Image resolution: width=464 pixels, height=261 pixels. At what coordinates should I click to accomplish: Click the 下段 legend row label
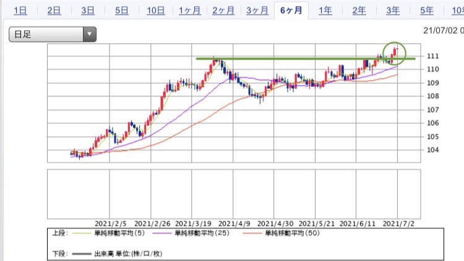(x=60, y=254)
